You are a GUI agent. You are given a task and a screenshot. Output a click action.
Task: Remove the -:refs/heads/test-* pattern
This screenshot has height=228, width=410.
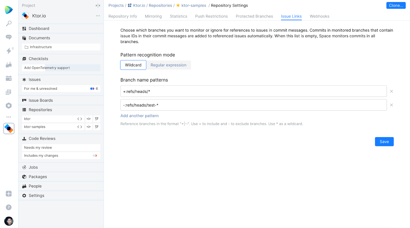pyautogui.click(x=392, y=105)
